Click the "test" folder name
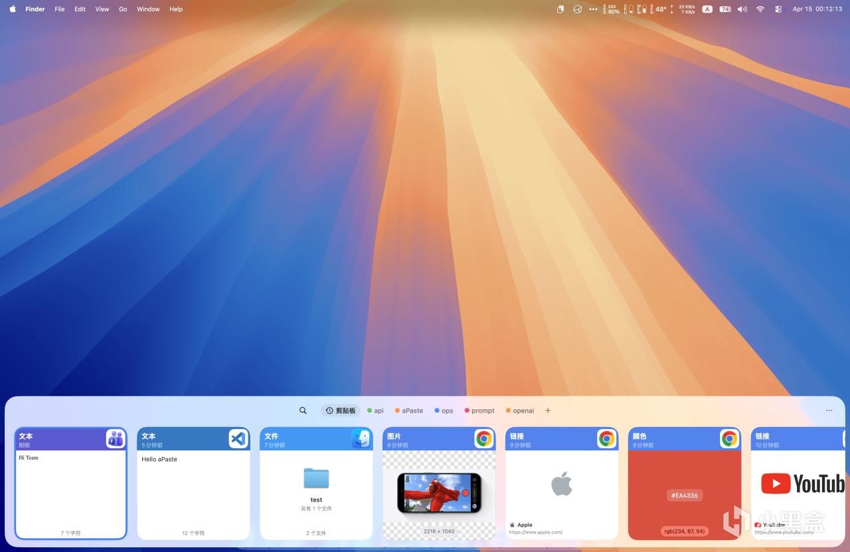This screenshot has height=552, width=850. 316,500
